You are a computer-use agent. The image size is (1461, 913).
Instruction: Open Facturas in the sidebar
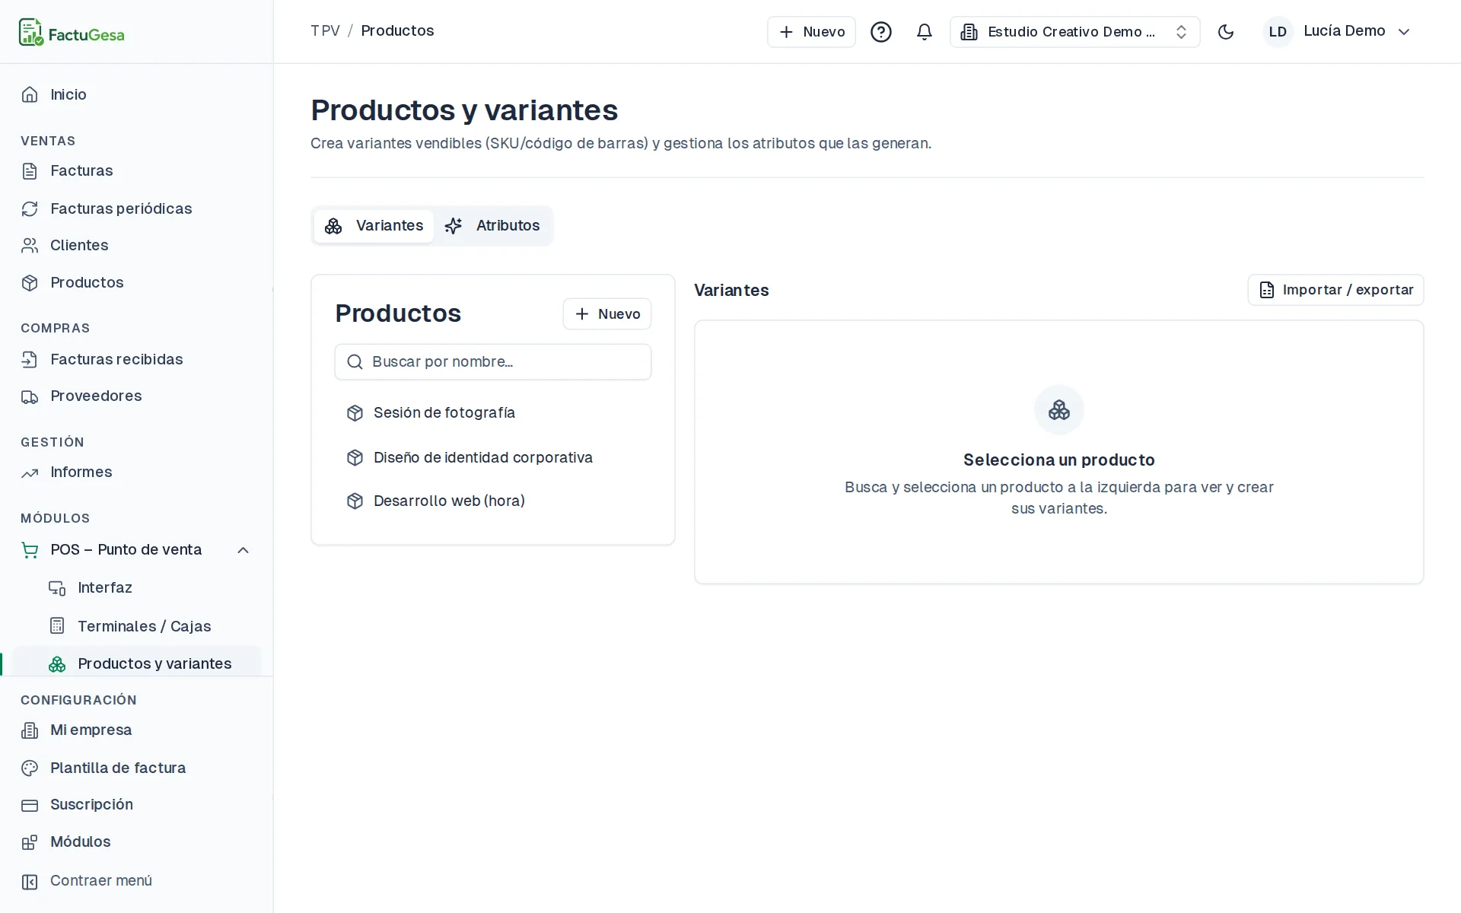[x=136, y=170]
